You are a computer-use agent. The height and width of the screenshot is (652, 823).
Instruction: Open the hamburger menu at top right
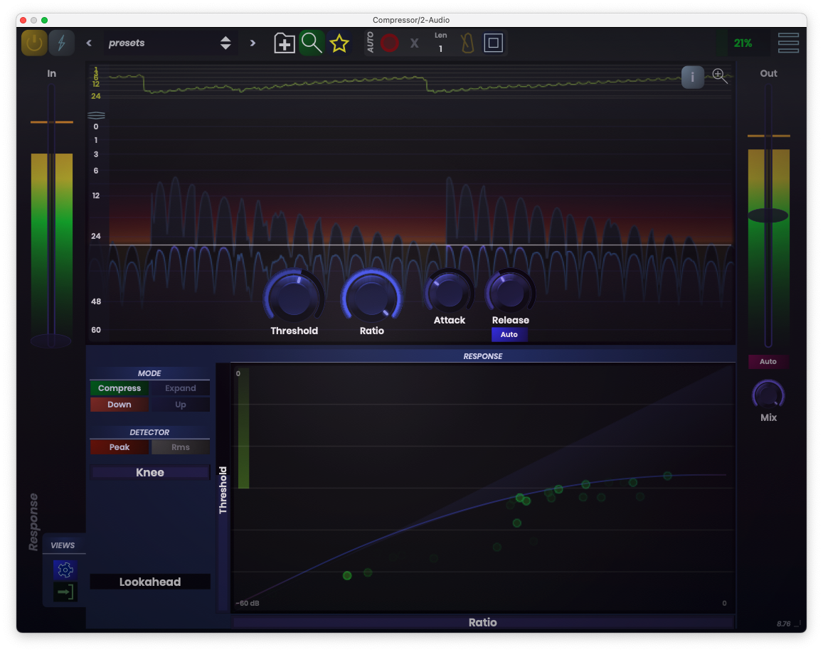pos(788,43)
